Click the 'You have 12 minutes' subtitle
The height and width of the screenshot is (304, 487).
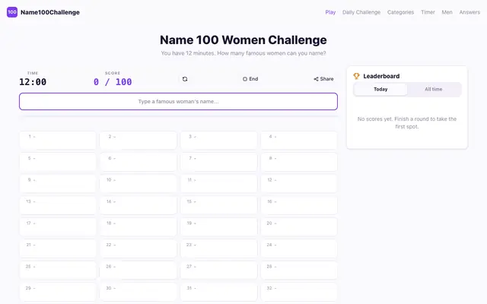[x=243, y=53]
